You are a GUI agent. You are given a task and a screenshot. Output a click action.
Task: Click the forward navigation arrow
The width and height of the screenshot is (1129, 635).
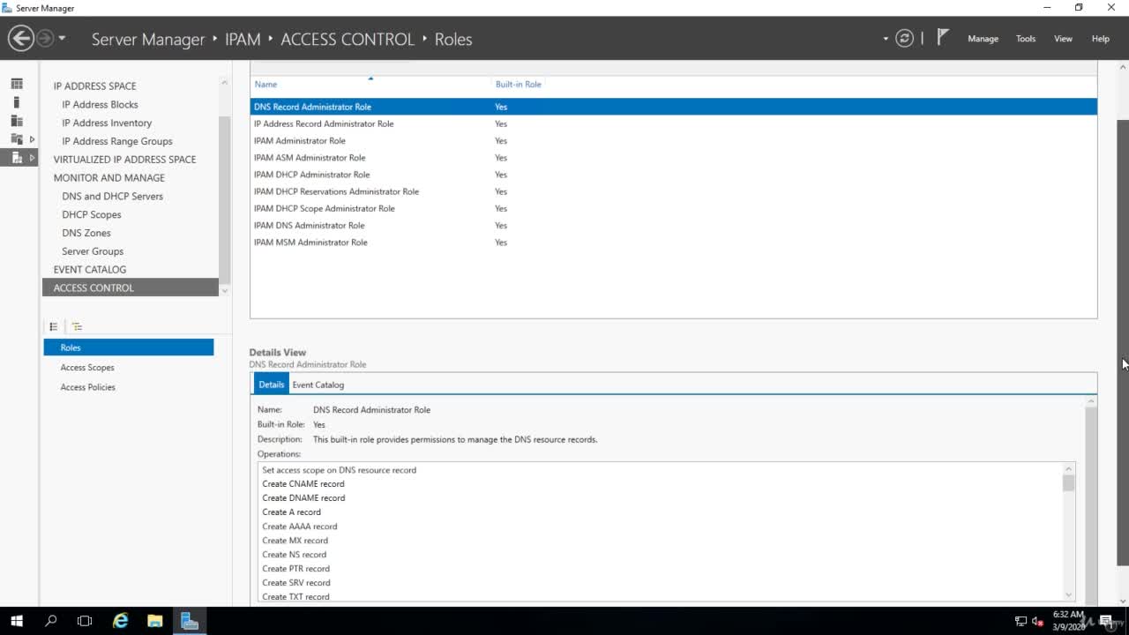[x=44, y=39]
